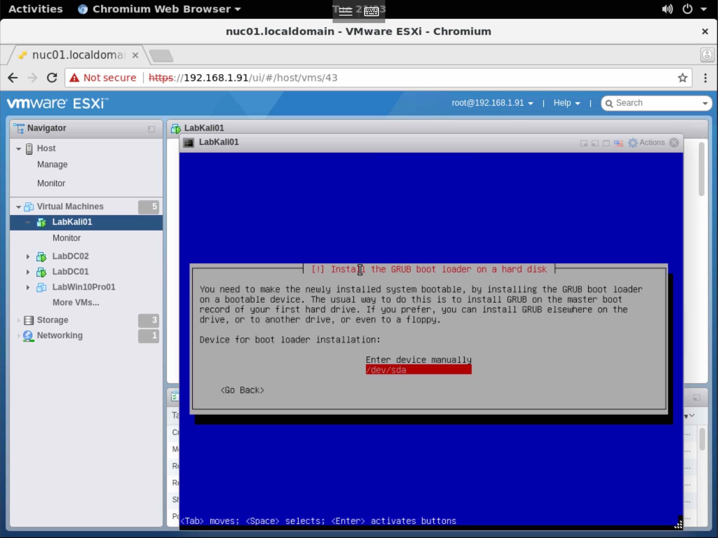Click the Host navigator icon
Screen dimensions: 718x538
click(x=29, y=148)
